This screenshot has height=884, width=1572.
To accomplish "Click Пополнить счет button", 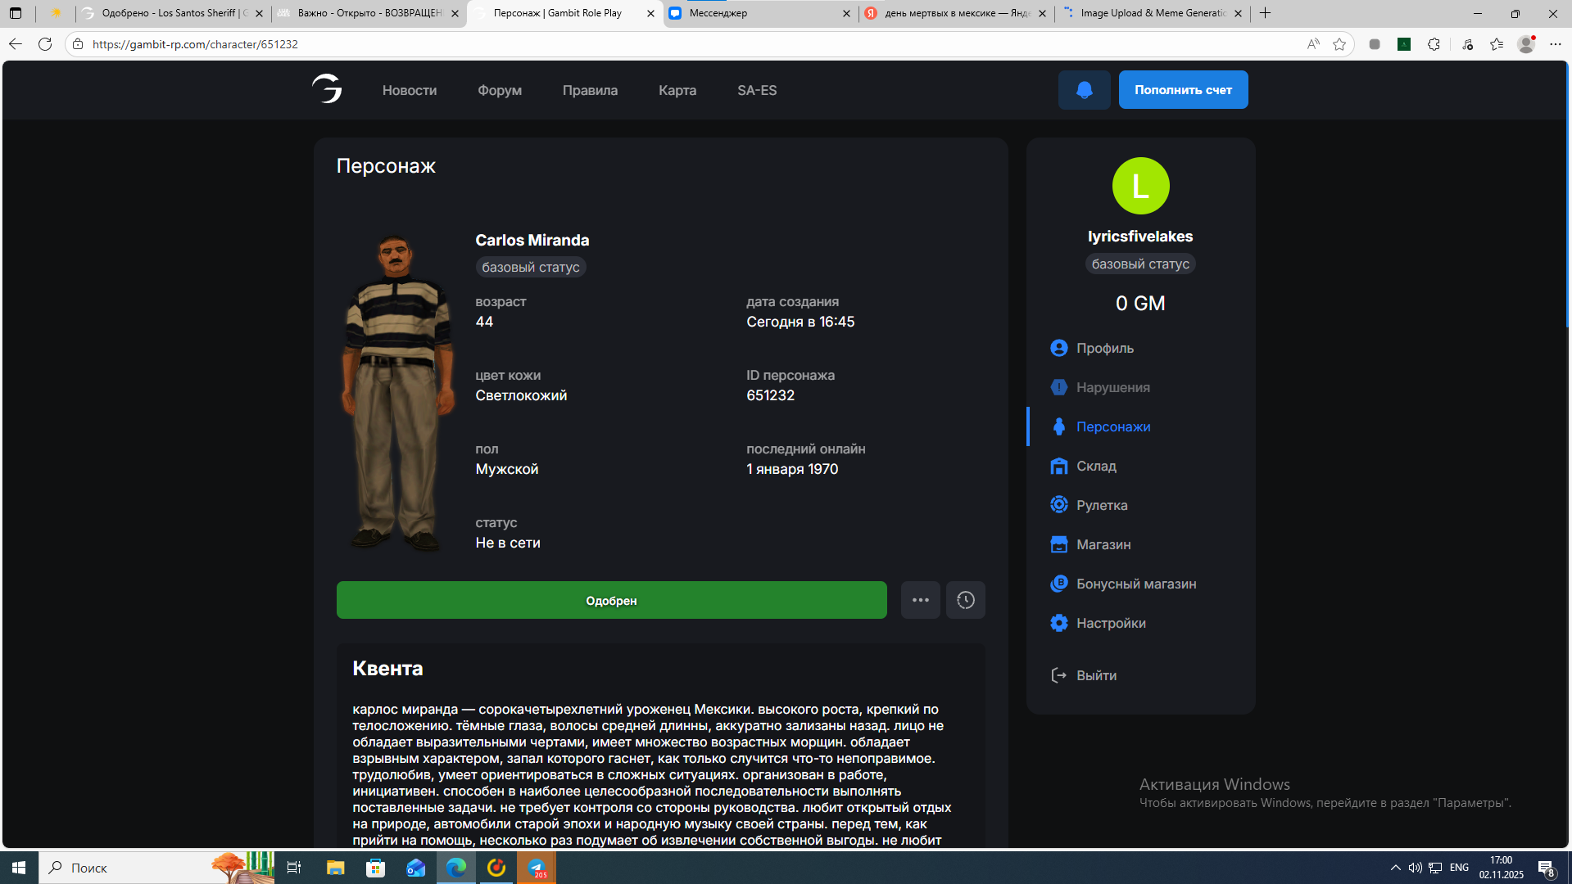I will coord(1182,90).
